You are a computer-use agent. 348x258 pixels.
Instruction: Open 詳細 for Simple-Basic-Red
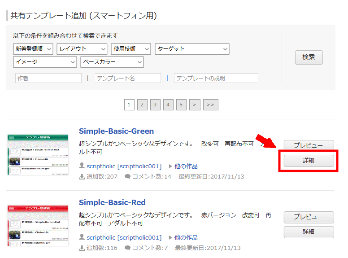309,232
